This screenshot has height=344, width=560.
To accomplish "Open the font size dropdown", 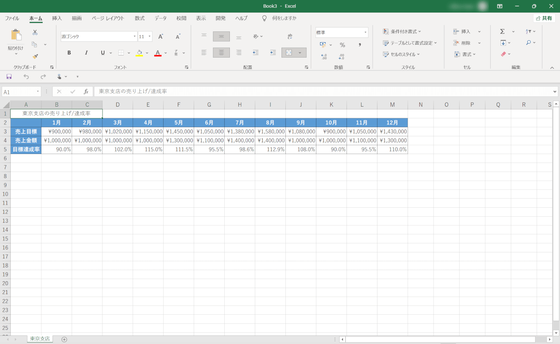I will point(150,37).
